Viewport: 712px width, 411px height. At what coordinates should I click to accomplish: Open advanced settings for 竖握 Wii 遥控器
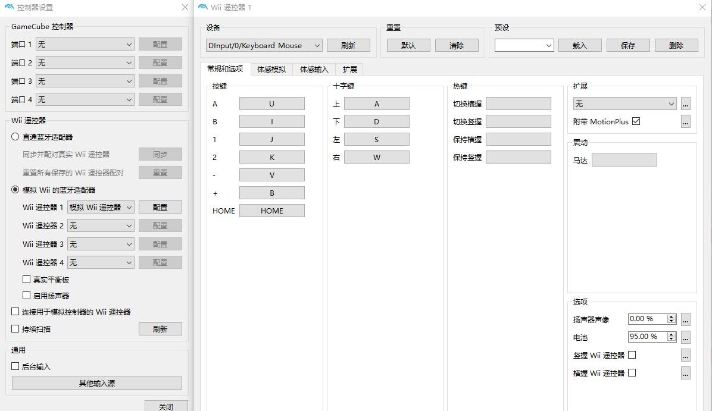pos(685,354)
